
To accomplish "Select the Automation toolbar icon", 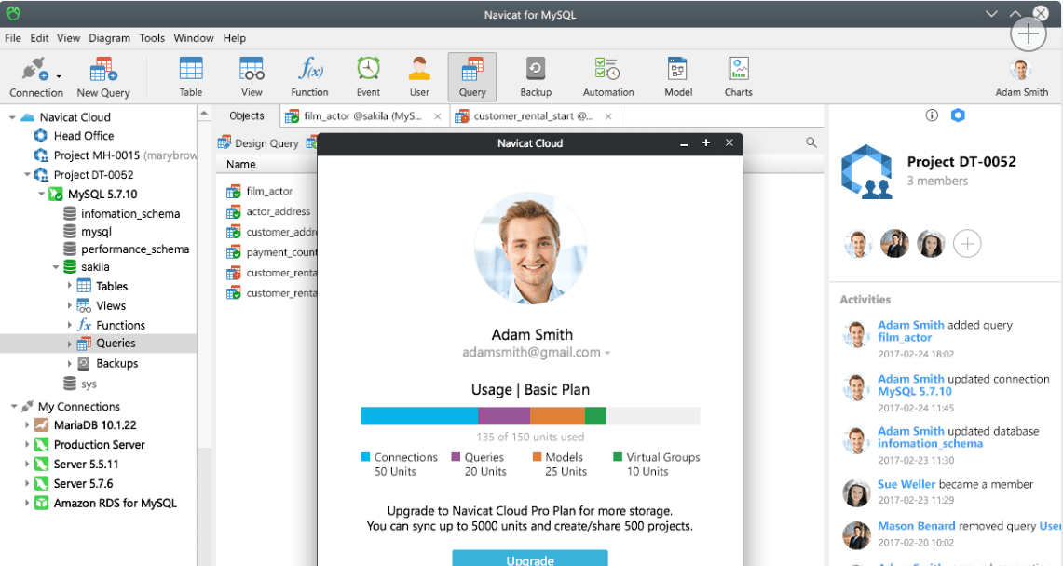I will [x=608, y=77].
